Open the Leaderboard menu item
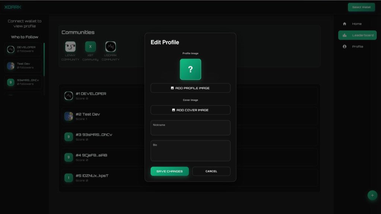 point(358,35)
